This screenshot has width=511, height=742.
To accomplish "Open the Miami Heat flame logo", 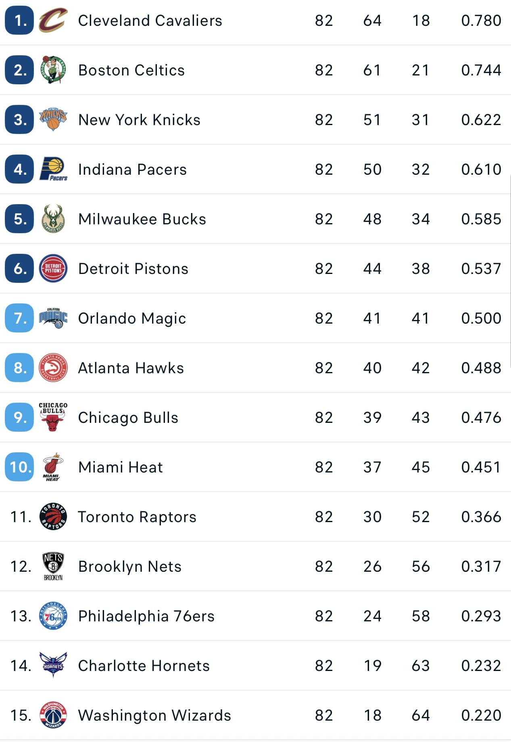I will 52,467.
